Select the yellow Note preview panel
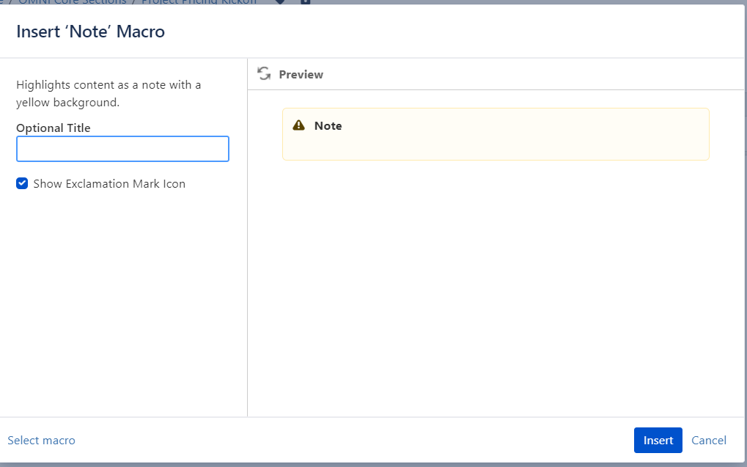 [496, 134]
